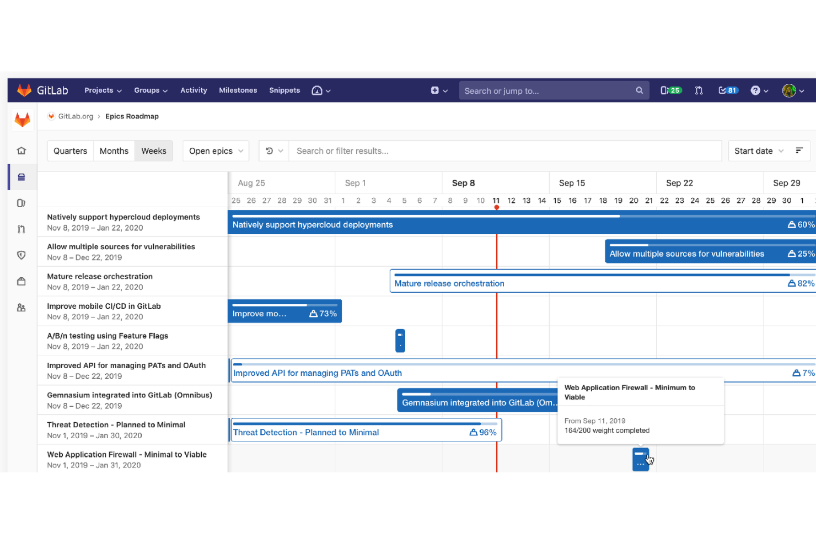Switch roadmap to Months view
The height and width of the screenshot is (544, 816).
coord(114,151)
